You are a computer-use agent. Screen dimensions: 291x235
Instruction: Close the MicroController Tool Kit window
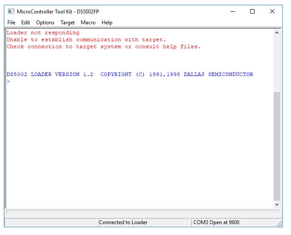[x=272, y=11]
